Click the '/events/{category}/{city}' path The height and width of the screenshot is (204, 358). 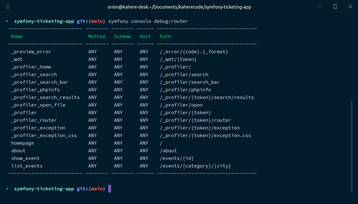click(195, 166)
